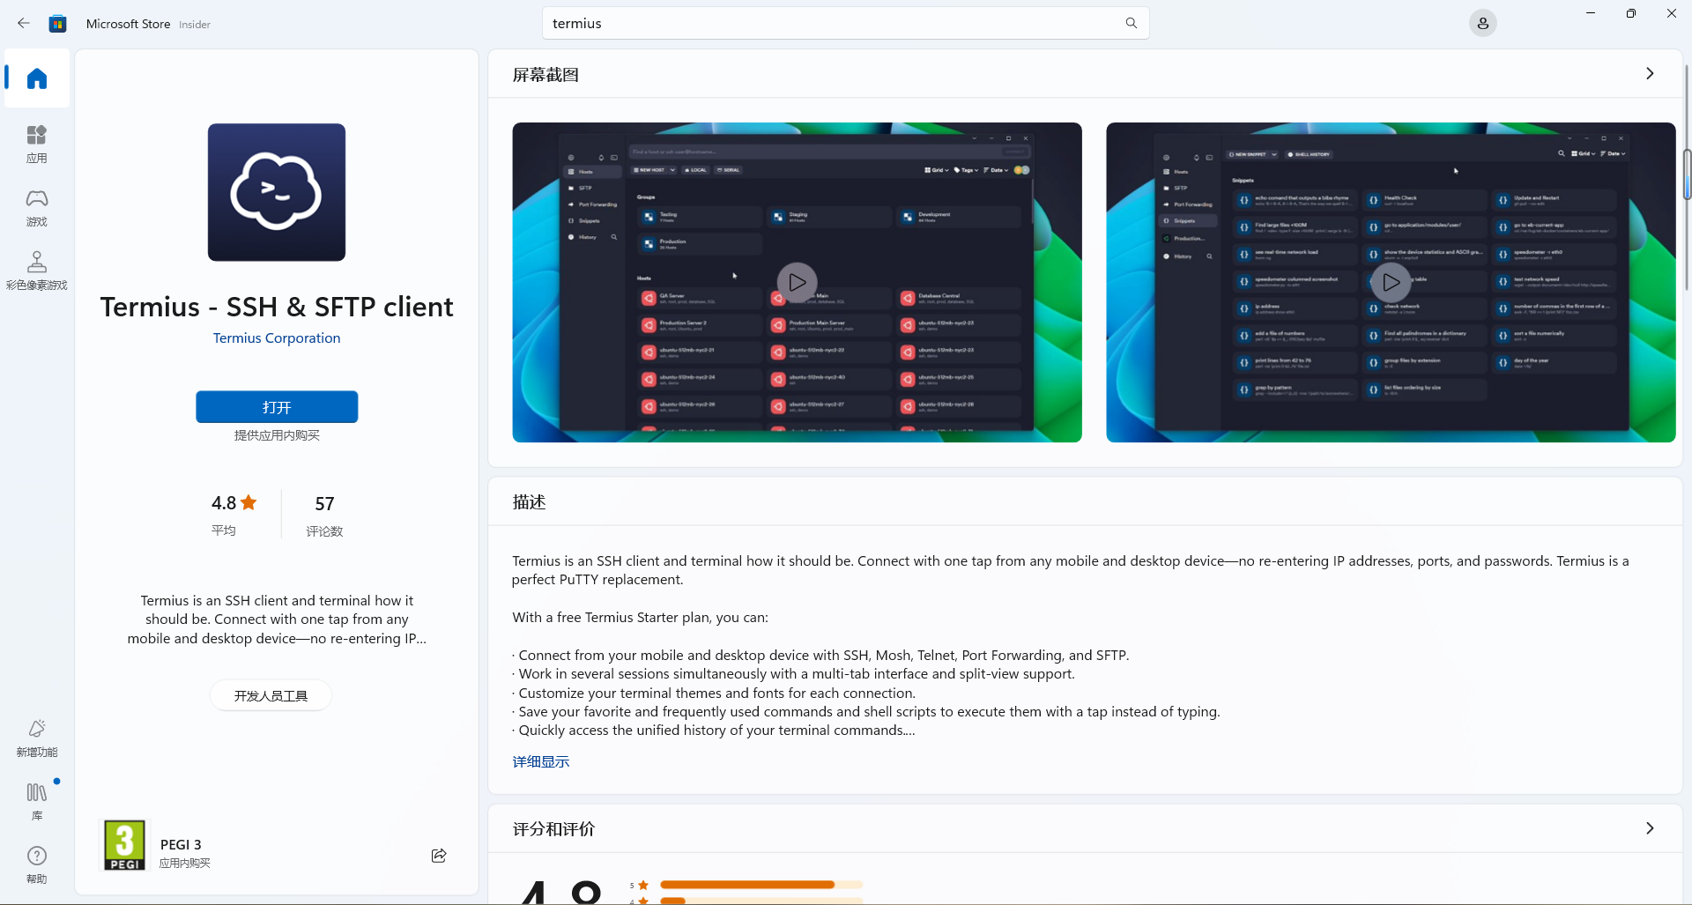Click the app title Termius - SSH & SFTP client

point(277,307)
